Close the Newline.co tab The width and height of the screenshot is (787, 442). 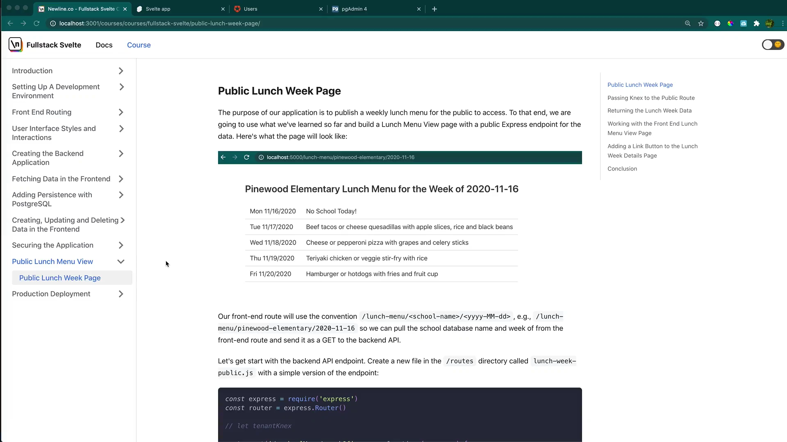(x=125, y=9)
